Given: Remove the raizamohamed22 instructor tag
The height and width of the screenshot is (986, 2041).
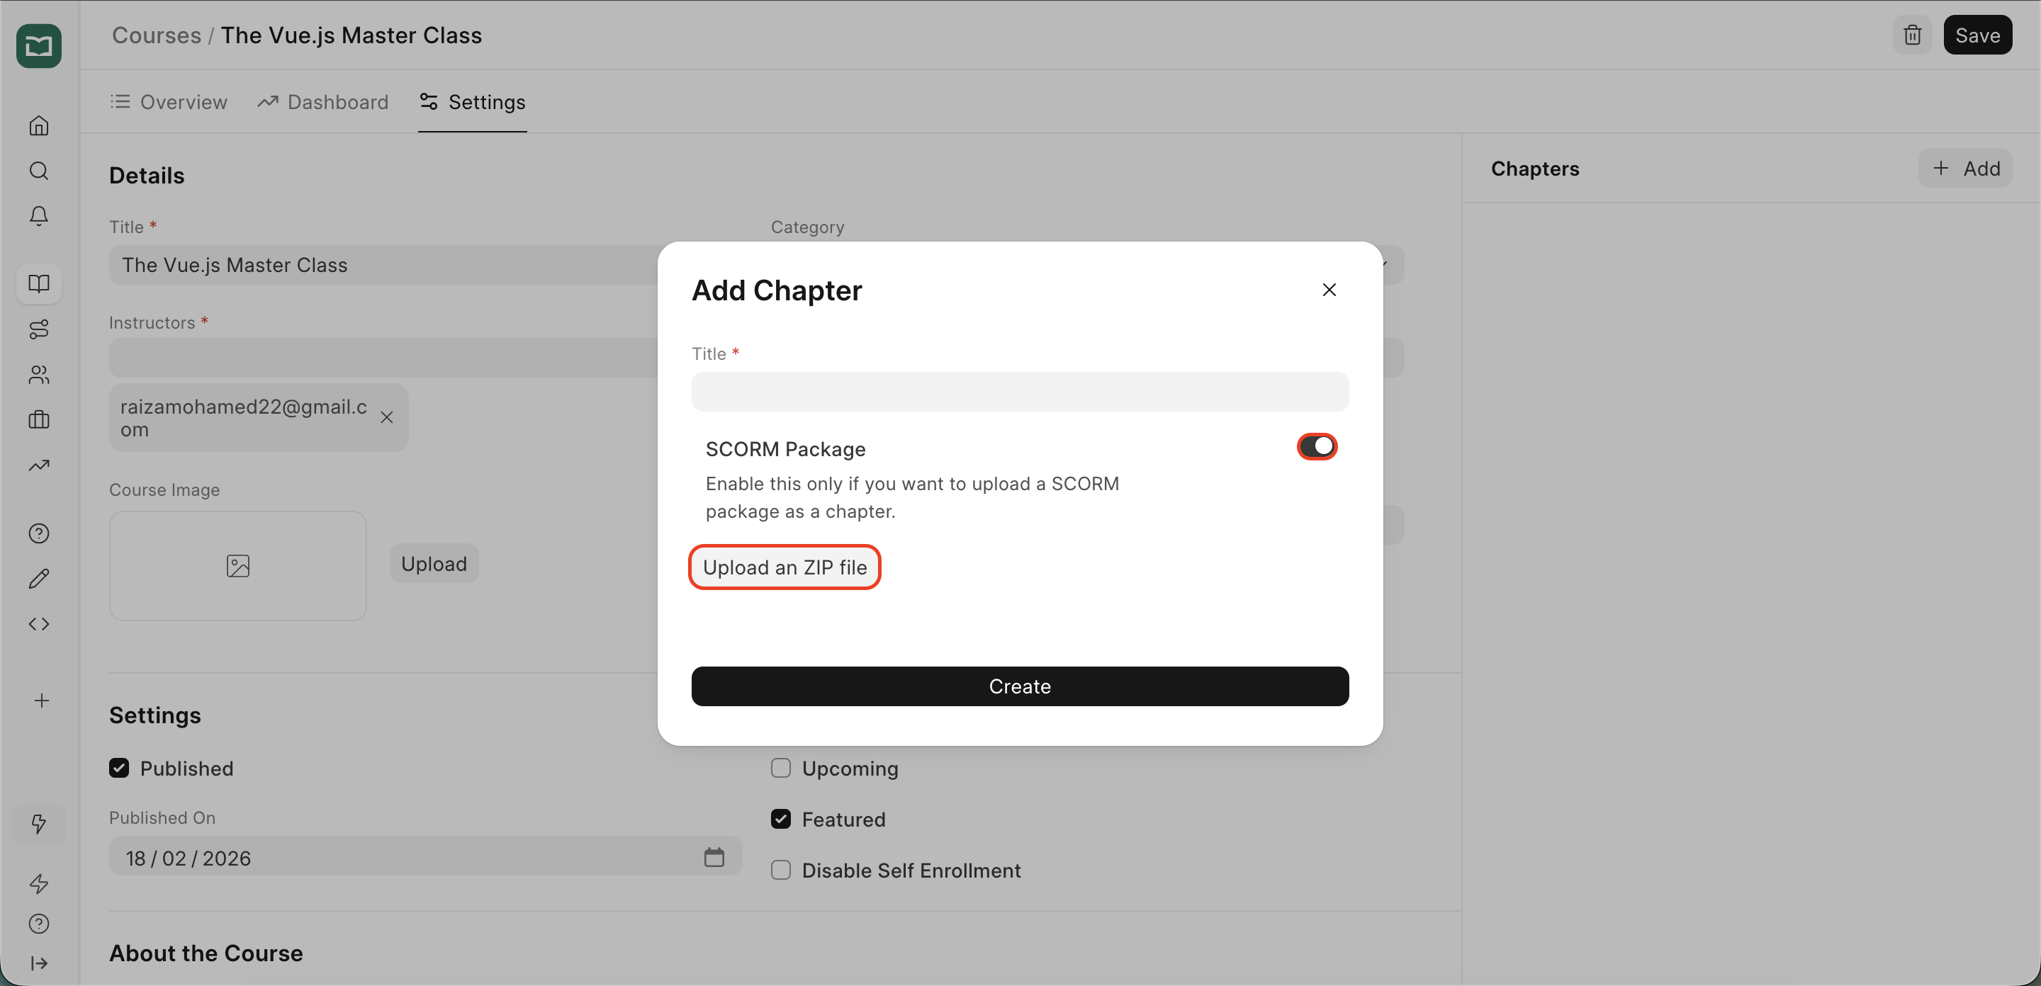Looking at the screenshot, I should tap(387, 417).
